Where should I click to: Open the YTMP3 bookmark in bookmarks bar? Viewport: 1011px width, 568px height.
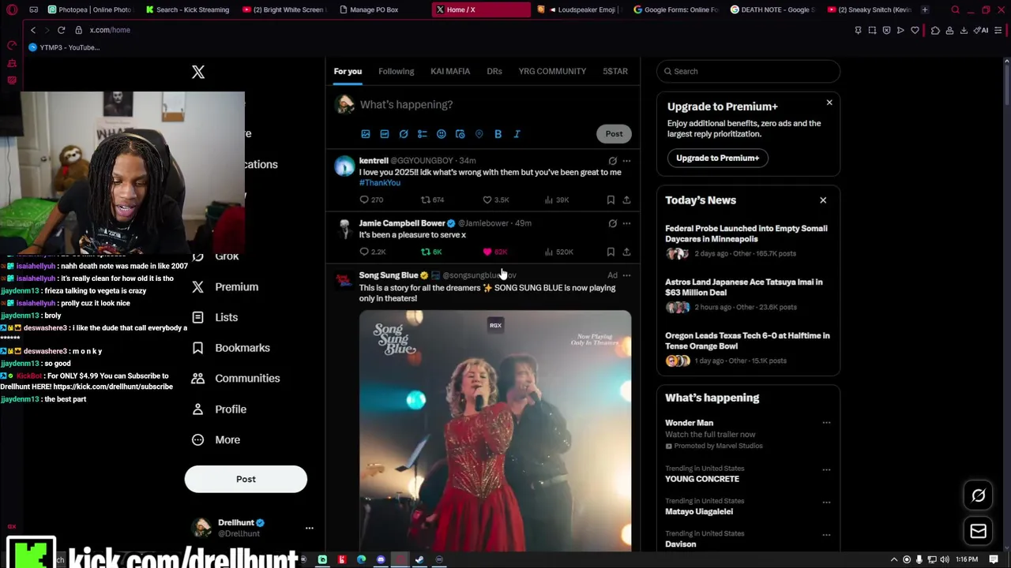pos(64,47)
